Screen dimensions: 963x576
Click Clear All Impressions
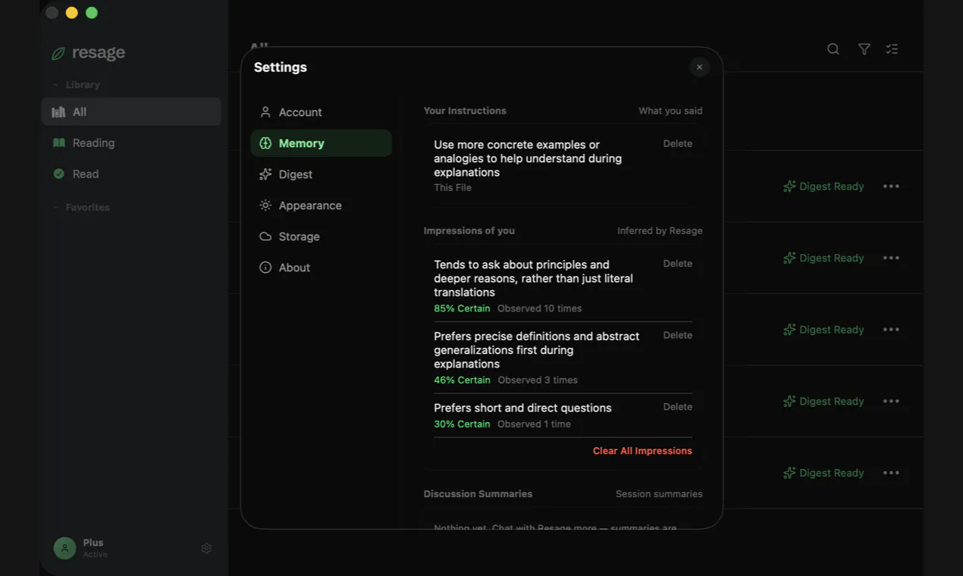tap(642, 451)
